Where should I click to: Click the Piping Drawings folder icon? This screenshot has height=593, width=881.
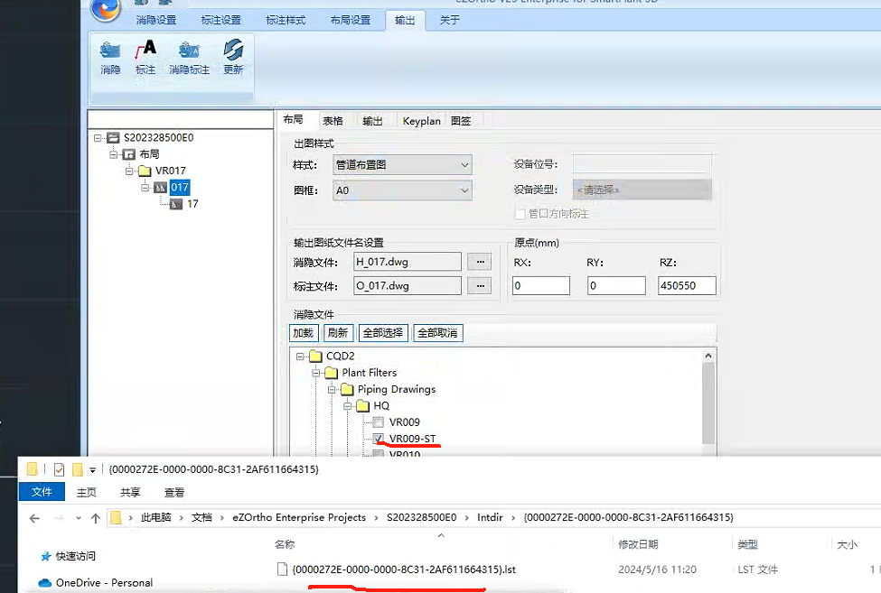point(347,389)
